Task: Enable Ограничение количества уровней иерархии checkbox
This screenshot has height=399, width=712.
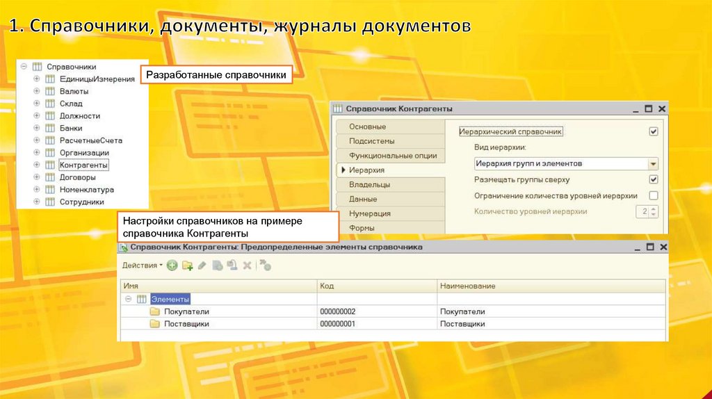Action: tap(654, 195)
